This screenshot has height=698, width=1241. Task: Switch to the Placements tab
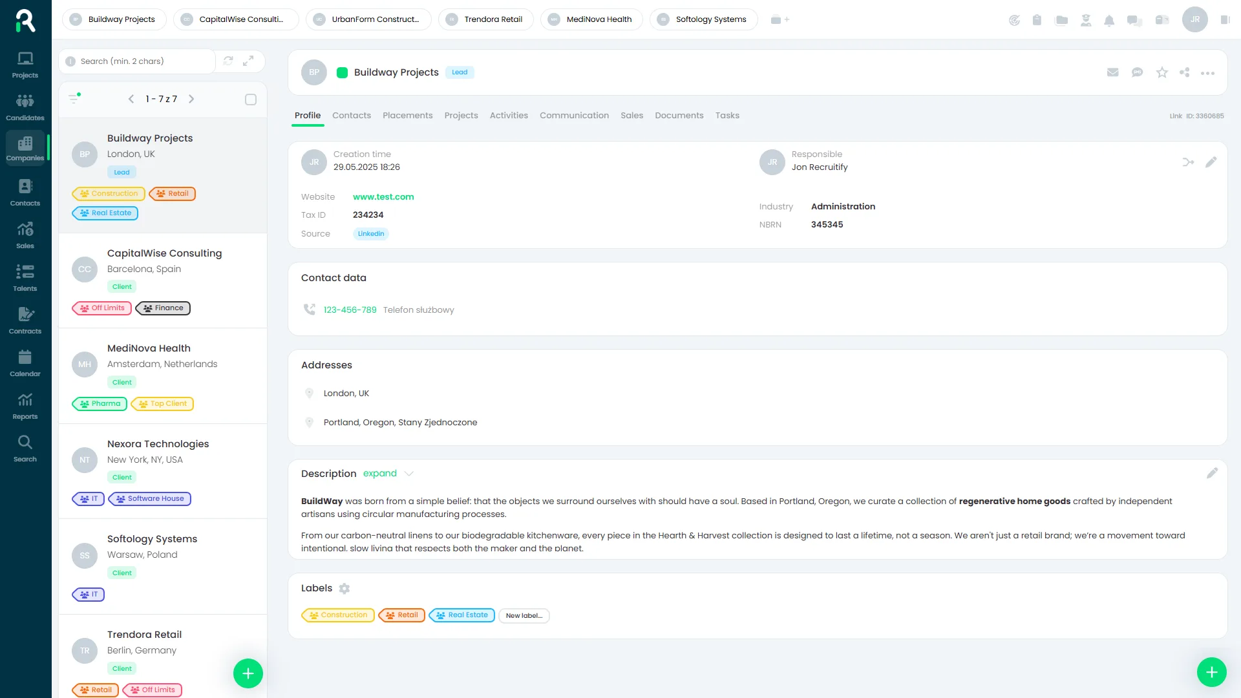click(407, 115)
